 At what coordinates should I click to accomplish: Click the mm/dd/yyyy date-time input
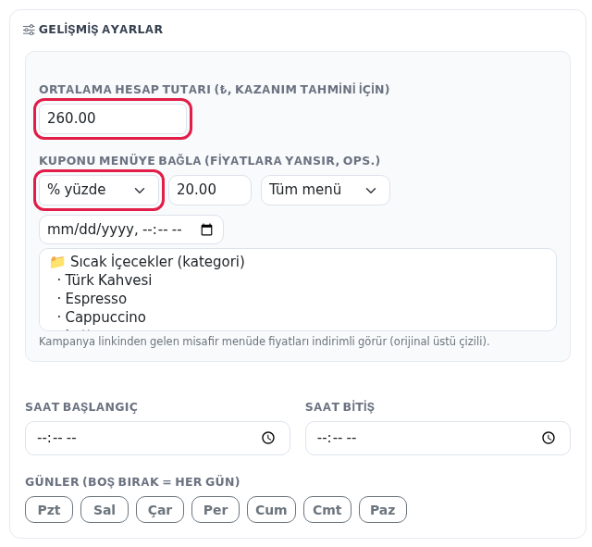point(131,230)
